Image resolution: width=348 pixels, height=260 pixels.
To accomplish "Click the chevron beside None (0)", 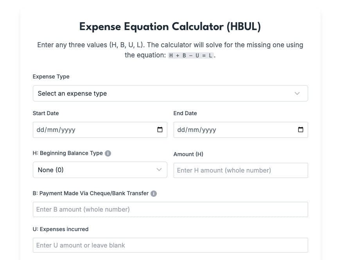I will (x=159, y=170).
